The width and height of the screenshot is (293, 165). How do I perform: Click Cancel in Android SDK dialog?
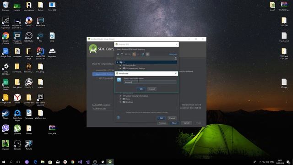click(172, 118)
